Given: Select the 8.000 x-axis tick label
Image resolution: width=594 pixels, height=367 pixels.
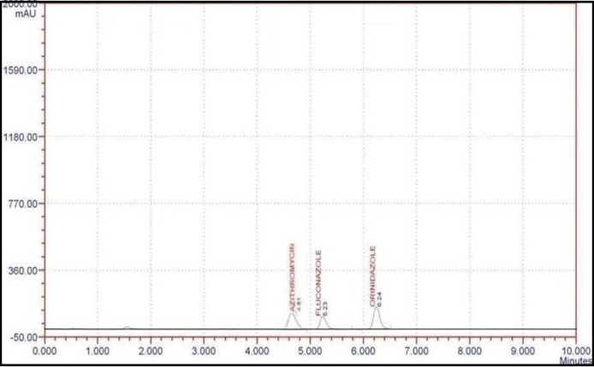Looking at the screenshot, I should [x=469, y=350].
